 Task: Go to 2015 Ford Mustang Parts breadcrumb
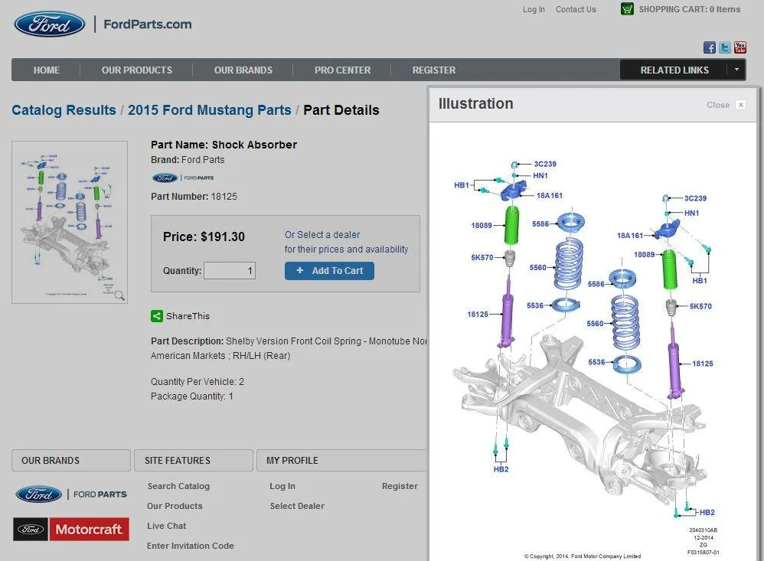pyautogui.click(x=210, y=110)
